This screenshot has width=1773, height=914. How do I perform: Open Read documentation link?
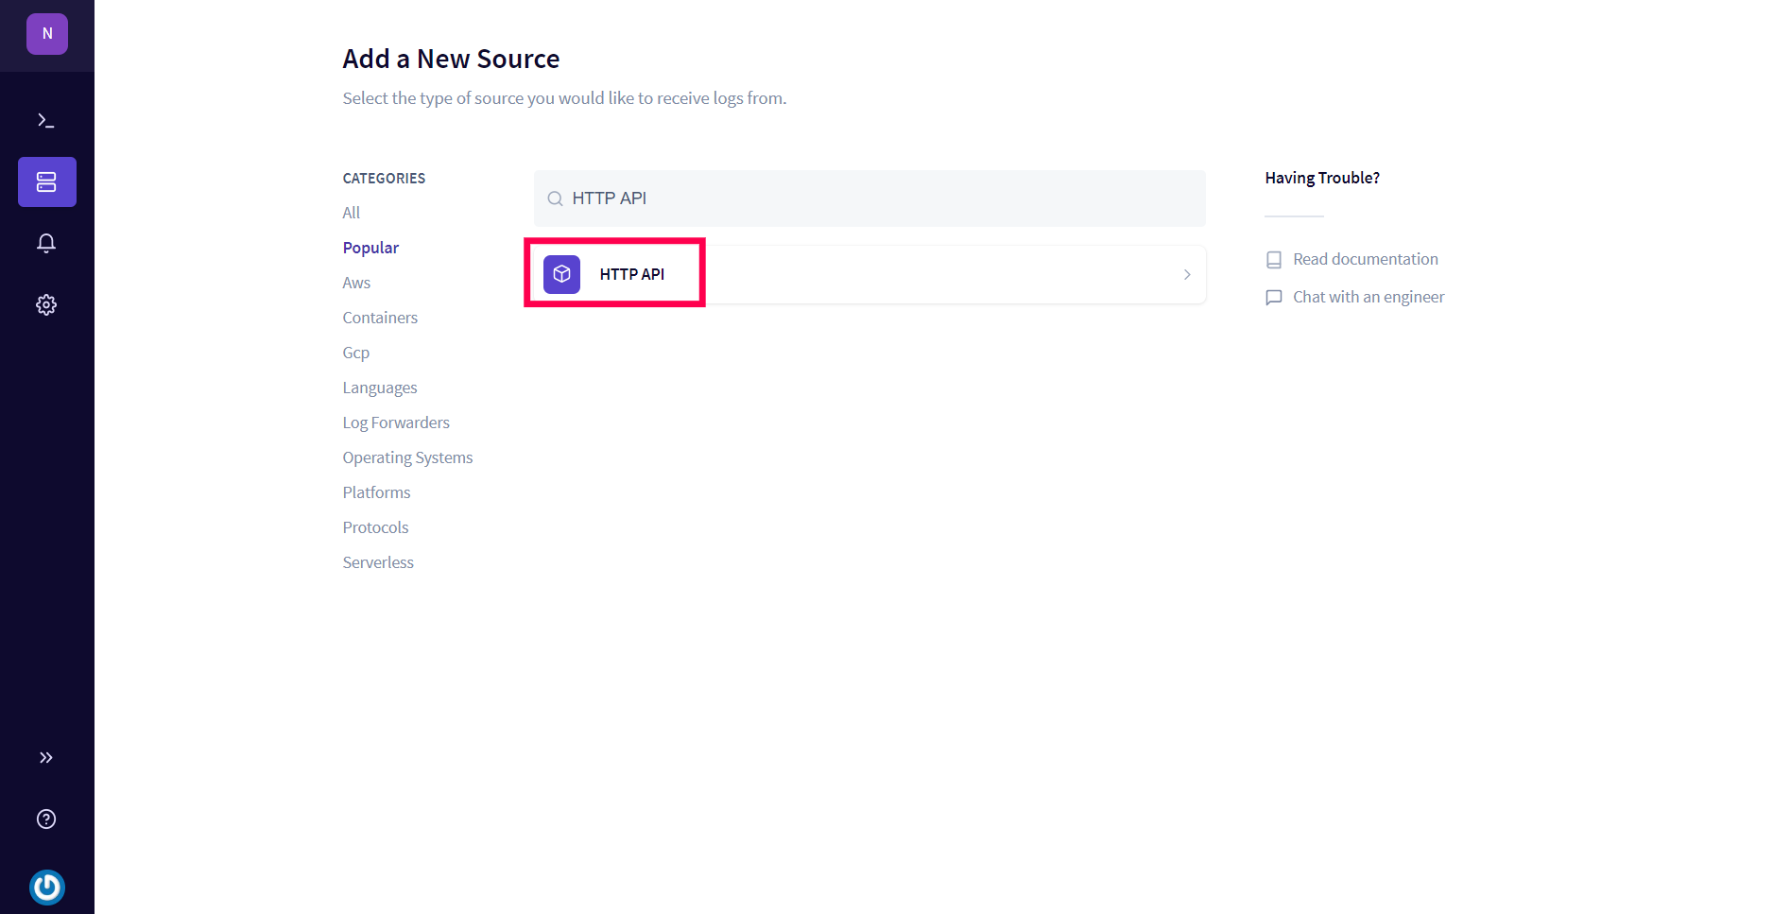1365,259
